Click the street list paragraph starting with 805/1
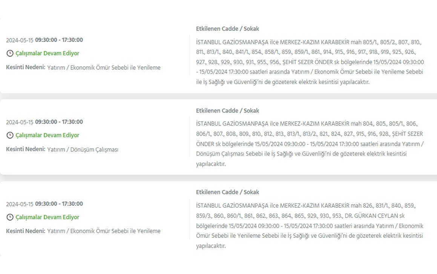Screen dimensions: 437x274 (x=309, y=62)
